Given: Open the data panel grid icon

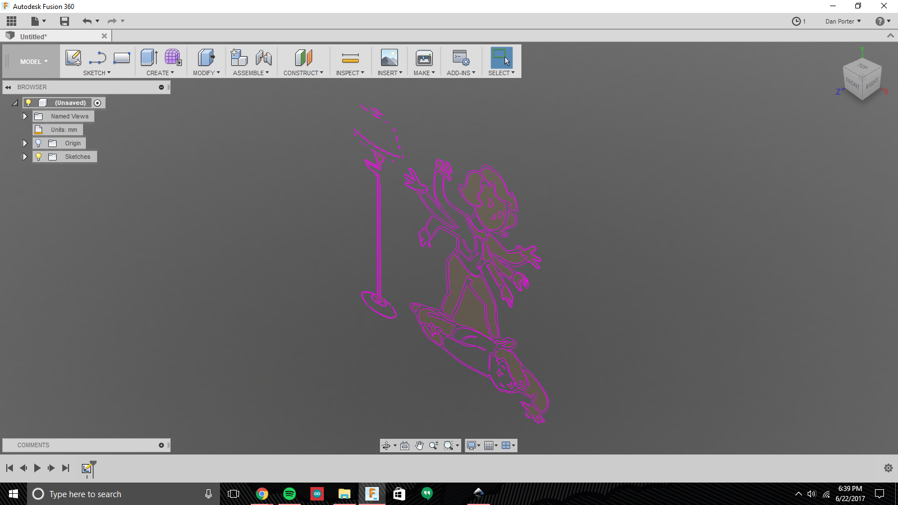Looking at the screenshot, I should click(x=11, y=21).
